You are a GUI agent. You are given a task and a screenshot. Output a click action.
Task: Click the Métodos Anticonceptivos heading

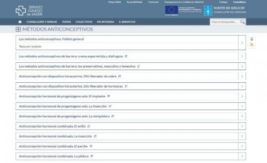point(58,29)
